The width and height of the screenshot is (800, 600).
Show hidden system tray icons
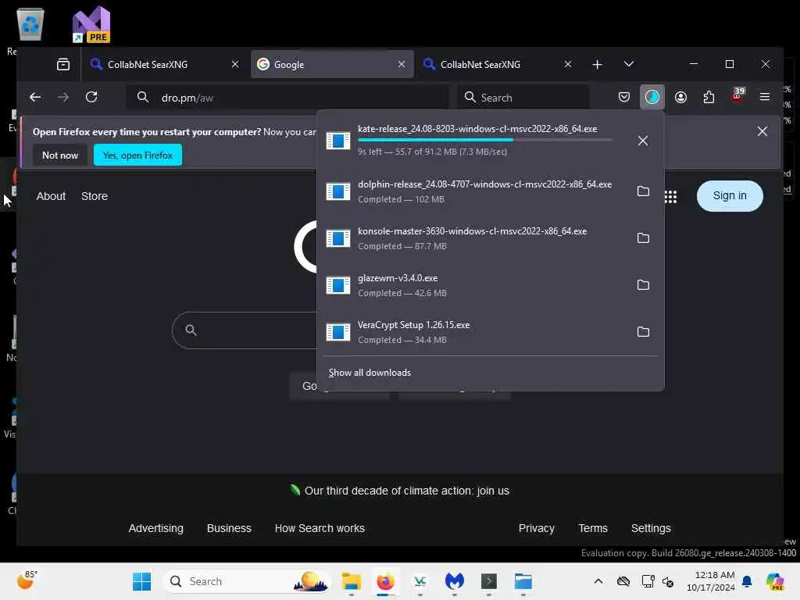[598, 581]
